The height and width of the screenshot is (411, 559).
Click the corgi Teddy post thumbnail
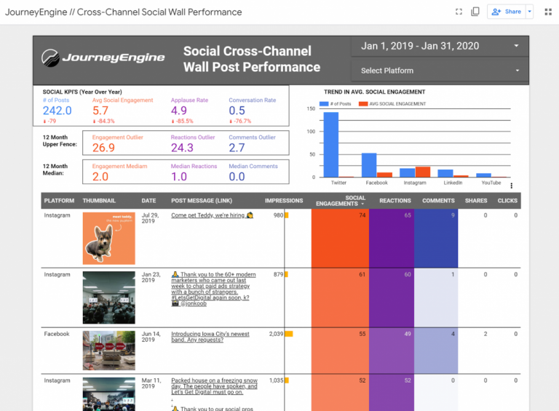pos(108,238)
